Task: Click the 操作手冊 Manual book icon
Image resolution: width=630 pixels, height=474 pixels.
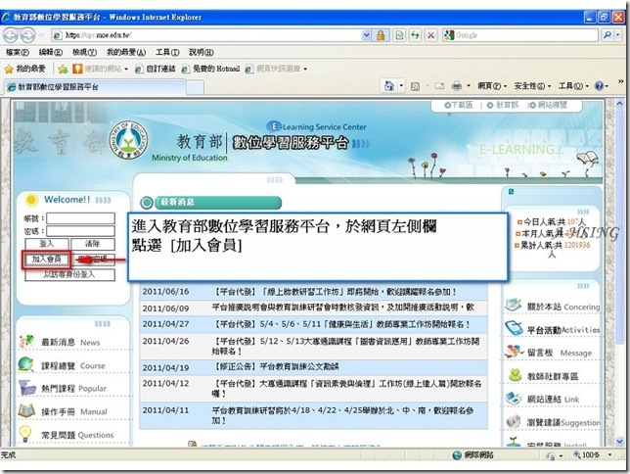Action: 26,410
